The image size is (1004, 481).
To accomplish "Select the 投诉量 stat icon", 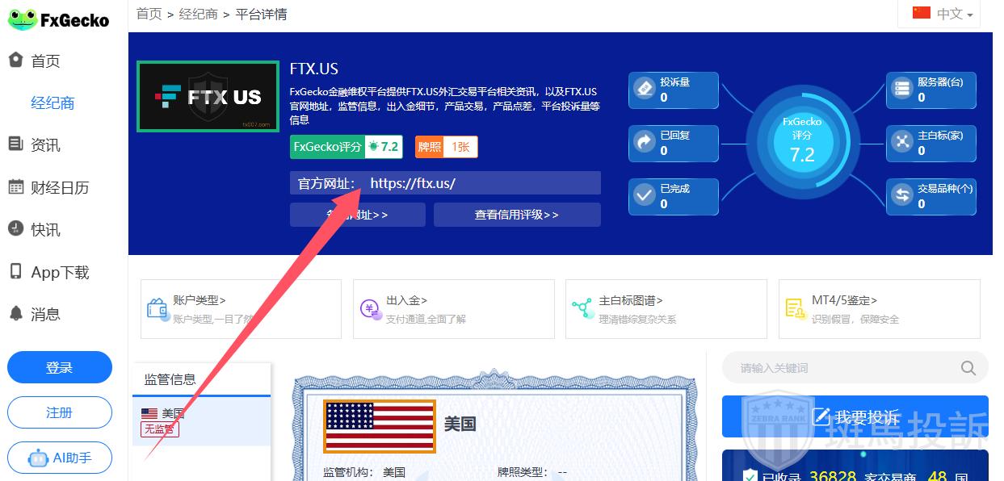I will 645,87.
